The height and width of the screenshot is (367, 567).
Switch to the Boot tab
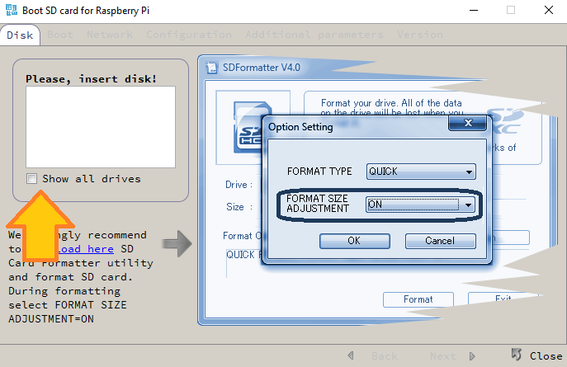[60, 35]
